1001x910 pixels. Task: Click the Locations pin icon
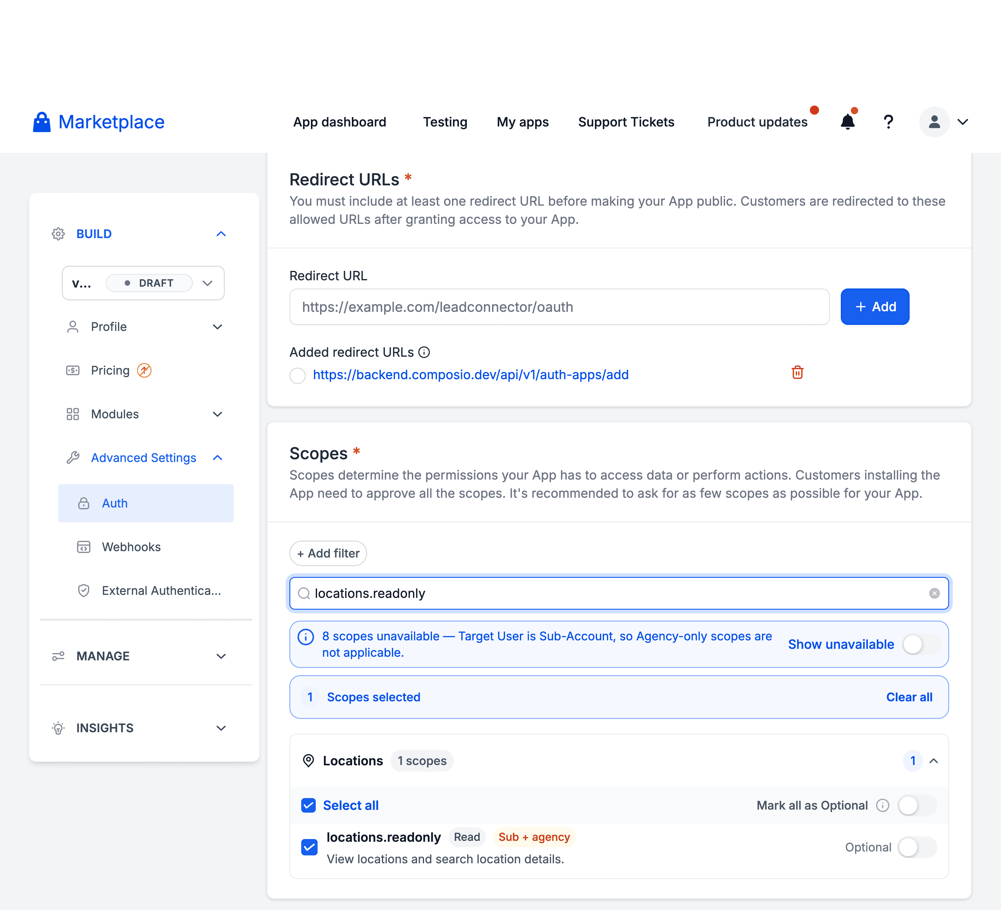[x=308, y=760]
